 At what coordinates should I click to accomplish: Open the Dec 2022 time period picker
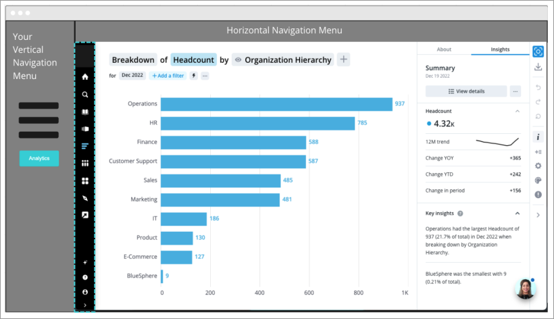(133, 76)
